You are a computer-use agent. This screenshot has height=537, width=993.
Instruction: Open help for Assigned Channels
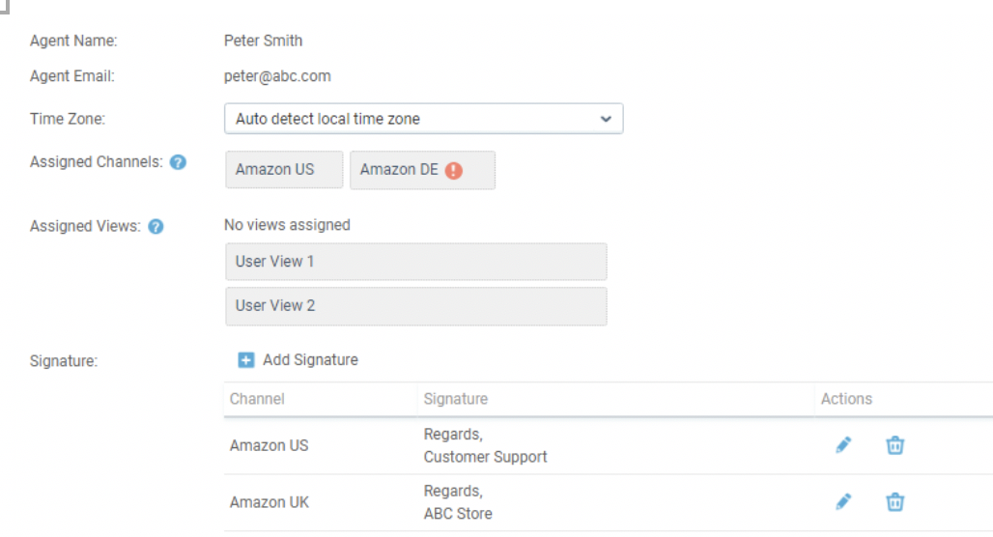pyautogui.click(x=178, y=162)
